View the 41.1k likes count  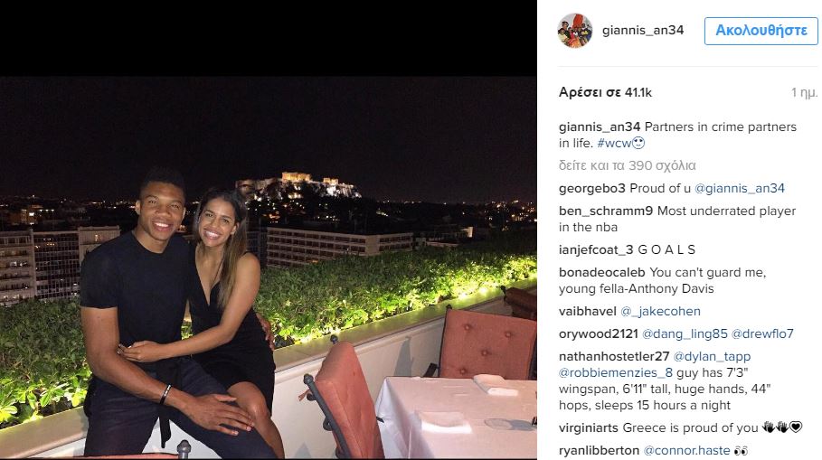(605, 93)
